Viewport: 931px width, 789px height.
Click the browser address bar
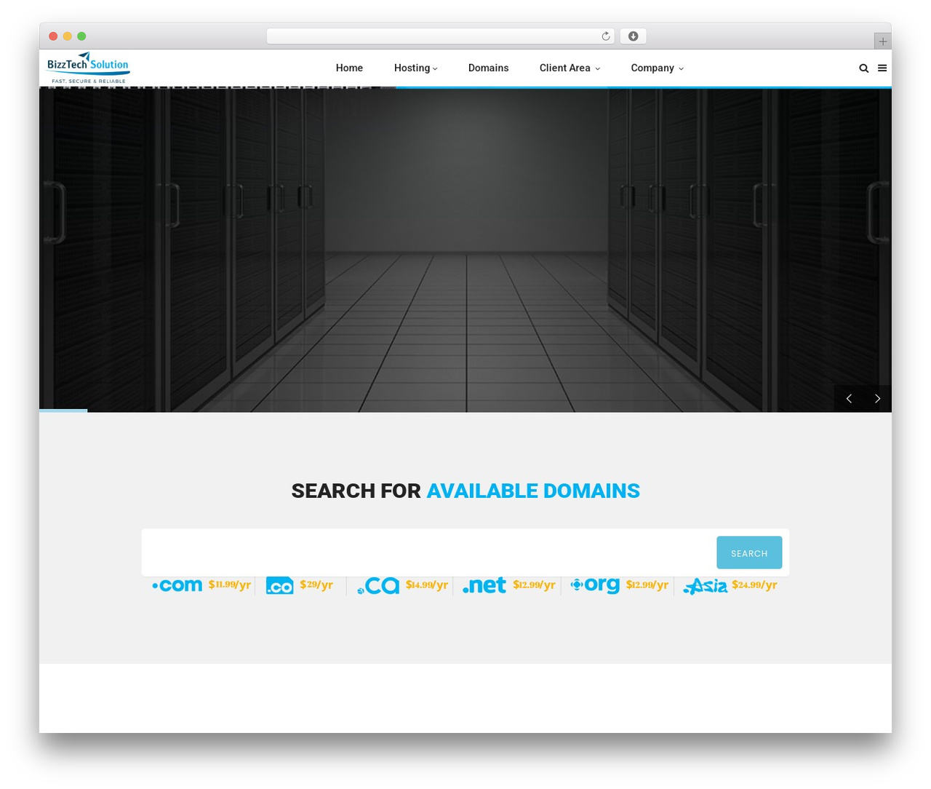[440, 36]
